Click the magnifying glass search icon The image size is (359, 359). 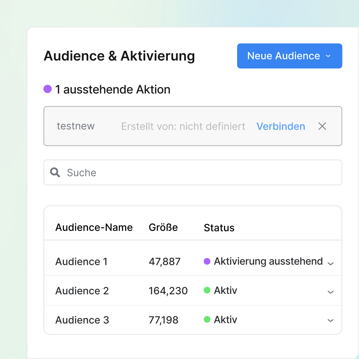coord(55,173)
